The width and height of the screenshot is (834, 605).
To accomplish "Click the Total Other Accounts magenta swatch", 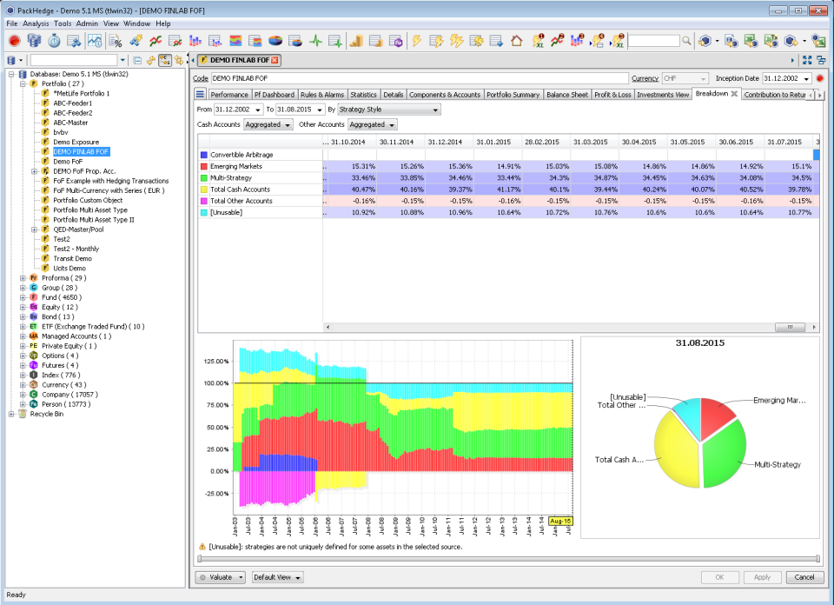I will coord(203,201).
